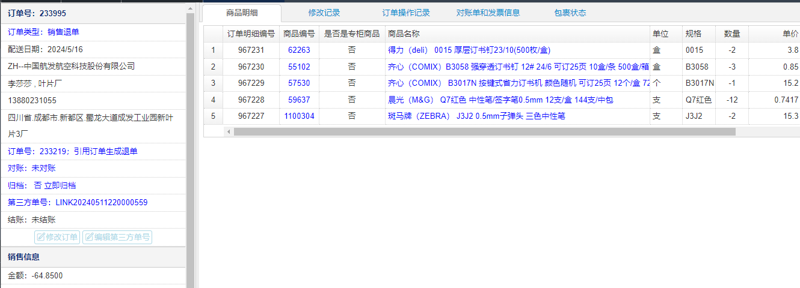Open product number 55102 link
This screenshot has width=800, height=288.
click(x=299, y=67)
